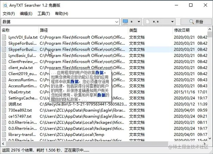Sort results by 名称 column header
The image size is (213, 154).
pyautogui.click(x=20, y=30)
